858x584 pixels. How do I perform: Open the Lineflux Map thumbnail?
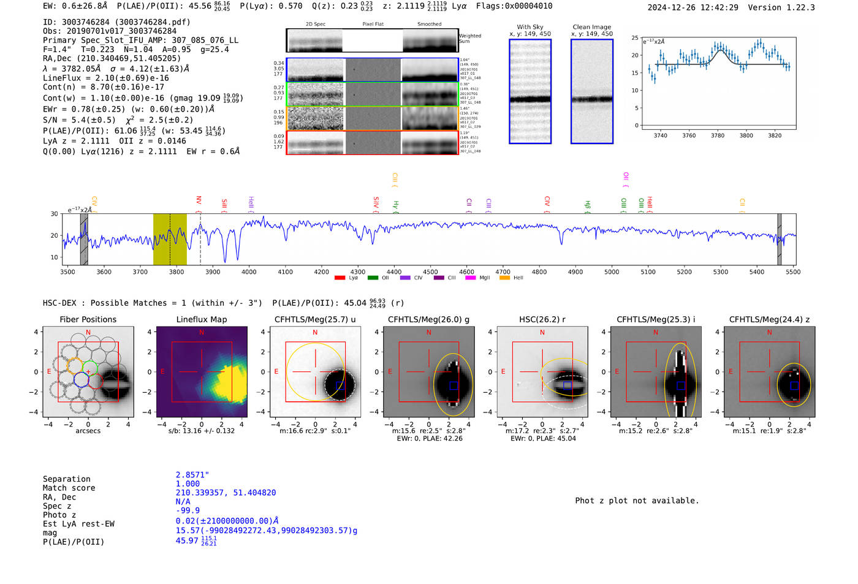202,371
